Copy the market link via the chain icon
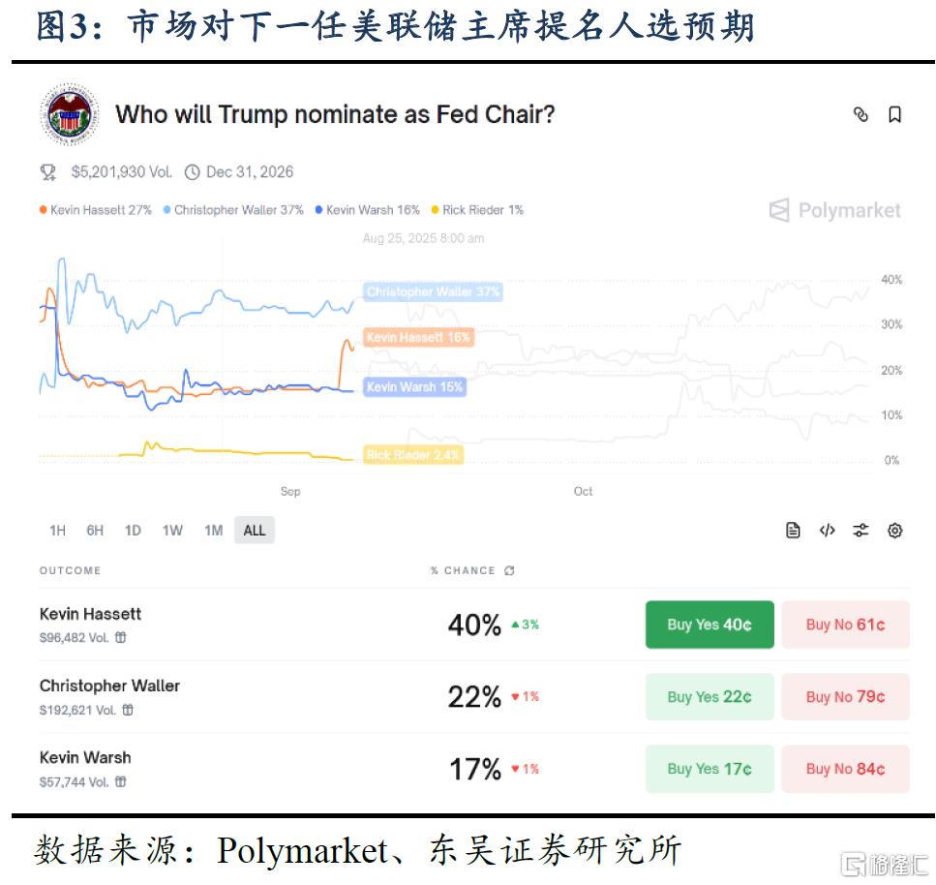The height and width of the screenshot is (885, 936). click(861, 114)
